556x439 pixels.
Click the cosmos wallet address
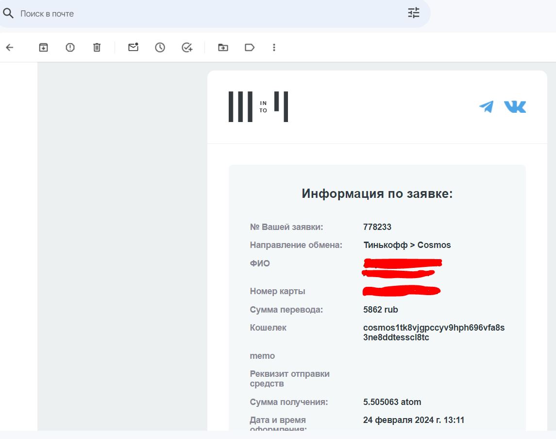(434, 333)
